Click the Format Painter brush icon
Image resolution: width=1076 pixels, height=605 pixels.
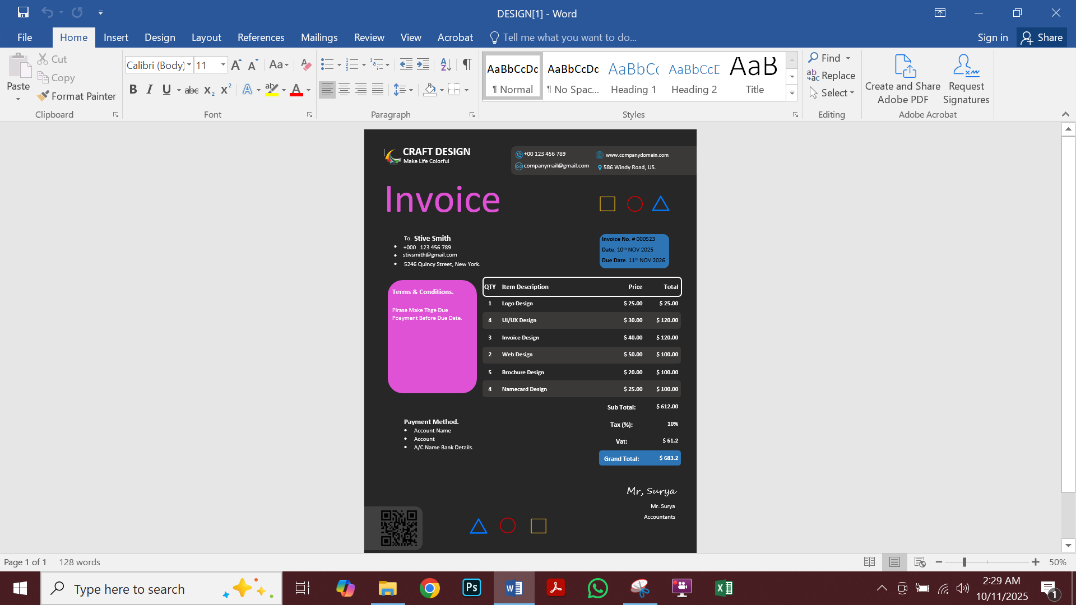pos(43,96)
